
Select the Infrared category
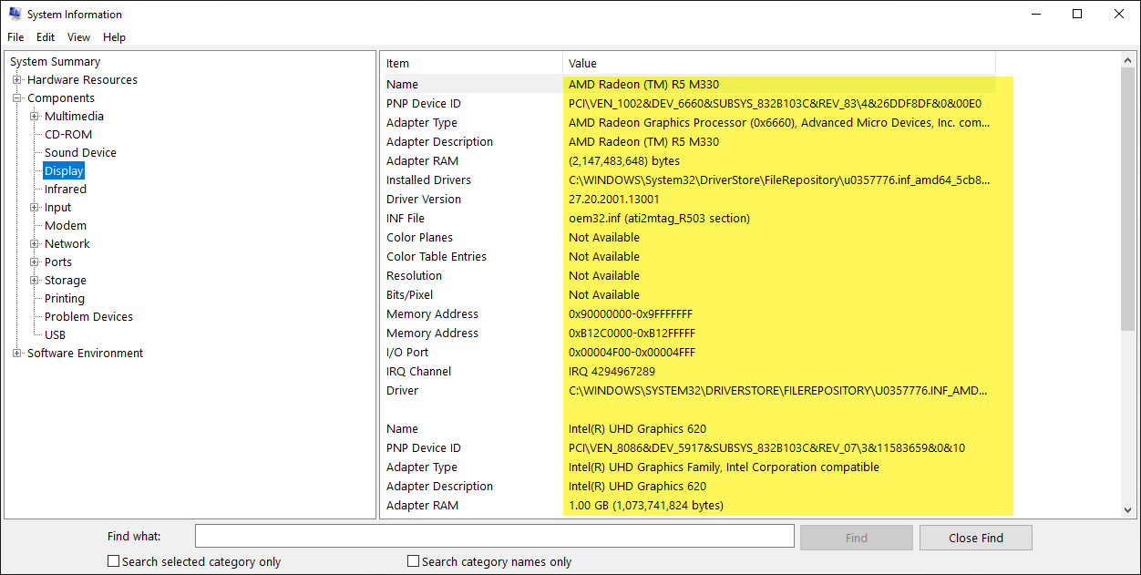click(x=66, y=190)
